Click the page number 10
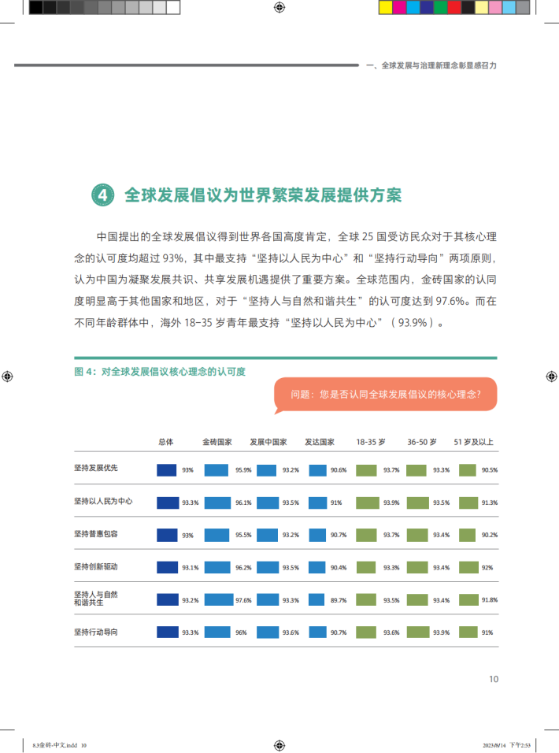This screenshot has height=753, width=559. [493, 679]
